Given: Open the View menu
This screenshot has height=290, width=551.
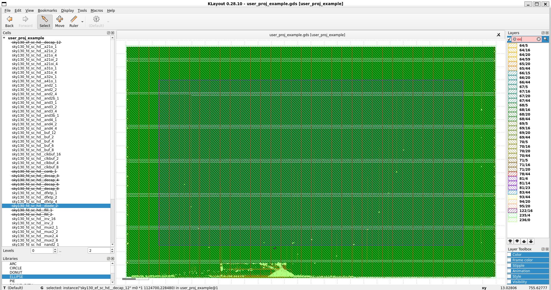Looking at the screenshot, I should tap(30, 11).
